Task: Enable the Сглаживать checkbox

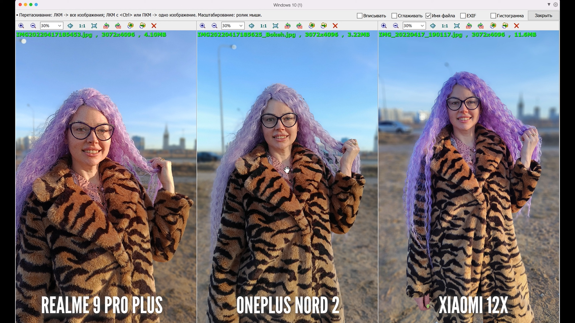Action: coord(394,16)
